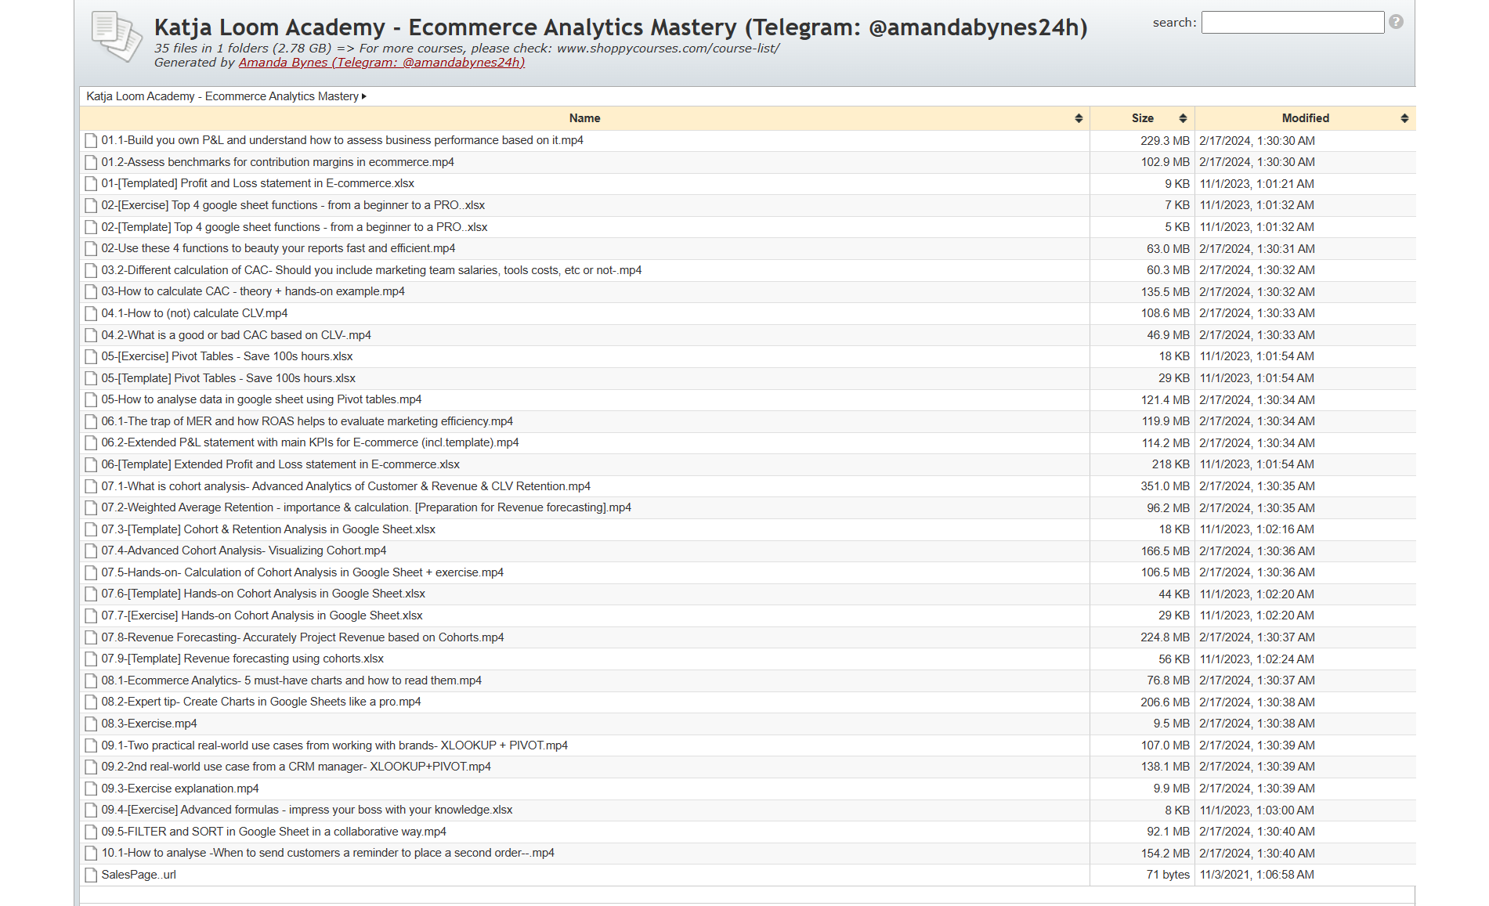Open Amanda Bynes Telegram link
1489x906 pixels.
click(381, 63)
